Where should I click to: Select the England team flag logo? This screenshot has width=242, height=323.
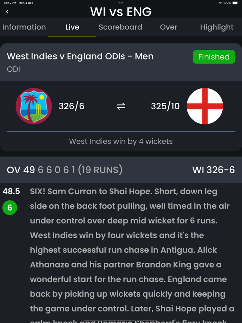point(205,106)
